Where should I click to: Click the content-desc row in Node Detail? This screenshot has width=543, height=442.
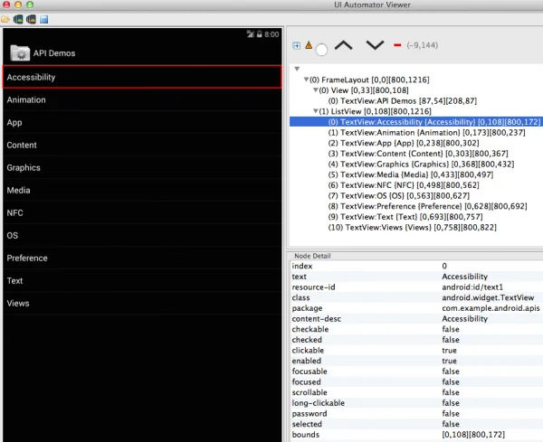click(x=416, y=319)
